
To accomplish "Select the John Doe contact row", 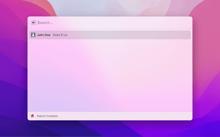I will click(x=110, y=35).
